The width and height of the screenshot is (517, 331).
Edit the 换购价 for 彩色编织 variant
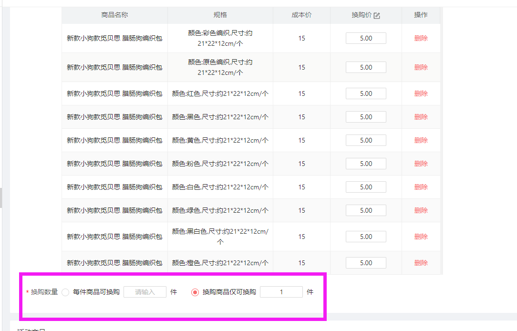pyautogui.click(x=366, y=38)
